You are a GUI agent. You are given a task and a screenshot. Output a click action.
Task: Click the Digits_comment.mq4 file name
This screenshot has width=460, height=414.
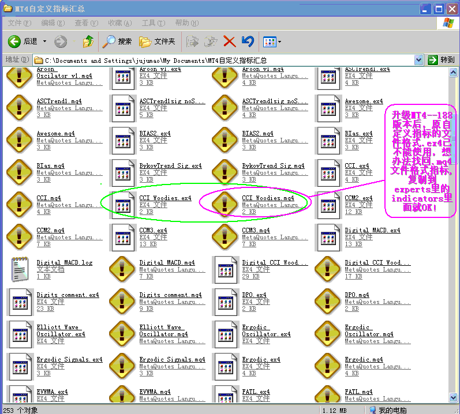(170, 295)
